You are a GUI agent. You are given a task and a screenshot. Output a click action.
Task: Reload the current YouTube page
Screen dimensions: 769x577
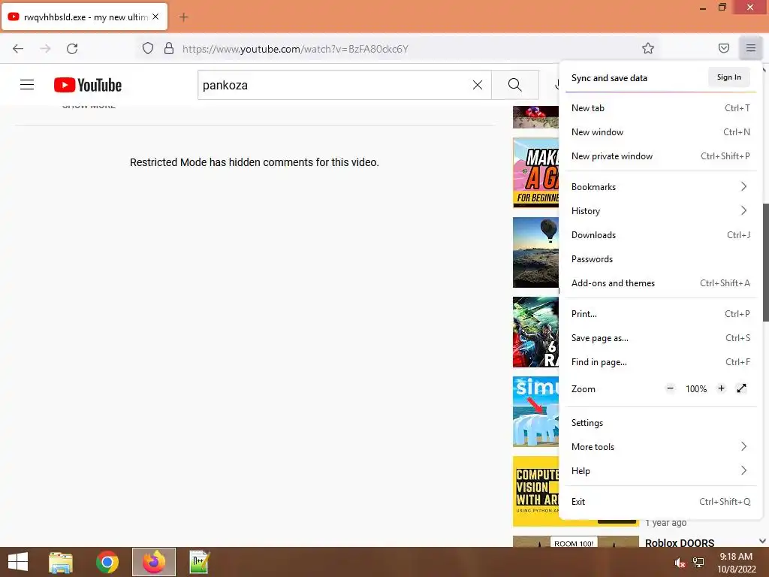pyautogui.click(x=72, y=49)
